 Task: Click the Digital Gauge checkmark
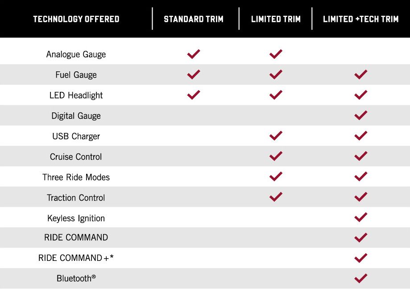click(361, 115)
